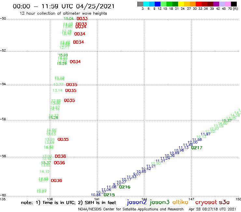
Task: Select the 's3a' satellite legend label
Action: coord(224,202)
